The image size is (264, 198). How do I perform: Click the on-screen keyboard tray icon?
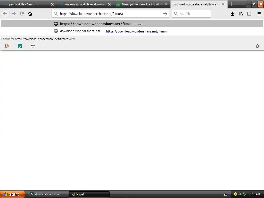tap(226, 194)
